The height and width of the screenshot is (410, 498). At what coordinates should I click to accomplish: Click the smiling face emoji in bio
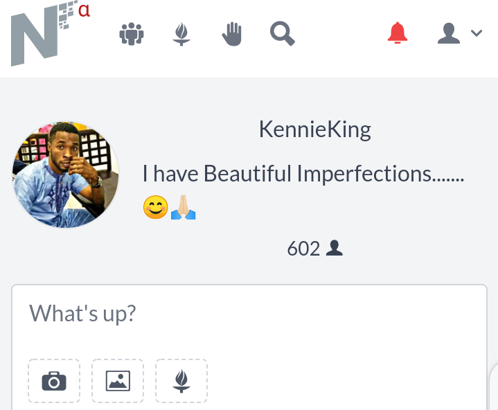click(x=155, y=207)
